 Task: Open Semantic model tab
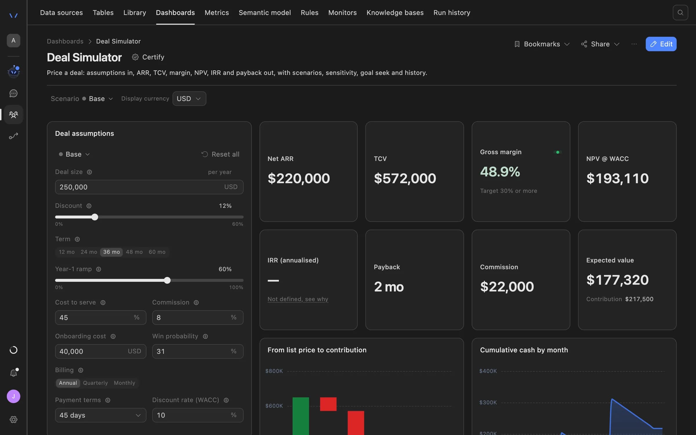pyautogui.click(x=264, y=12)
